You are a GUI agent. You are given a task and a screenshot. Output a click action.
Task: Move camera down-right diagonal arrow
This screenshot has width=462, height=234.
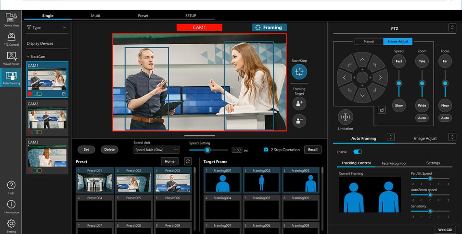pyautogui.click(x=375, y=90)
